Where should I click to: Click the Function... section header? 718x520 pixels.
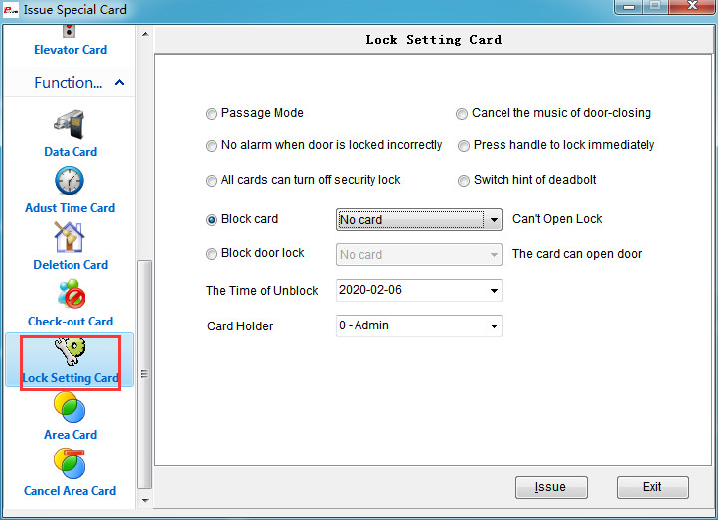[69, 82]
